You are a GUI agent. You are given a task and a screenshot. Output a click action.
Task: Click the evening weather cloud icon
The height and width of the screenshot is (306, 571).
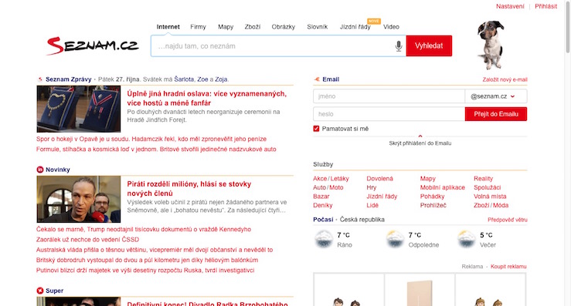click(467, 239)
